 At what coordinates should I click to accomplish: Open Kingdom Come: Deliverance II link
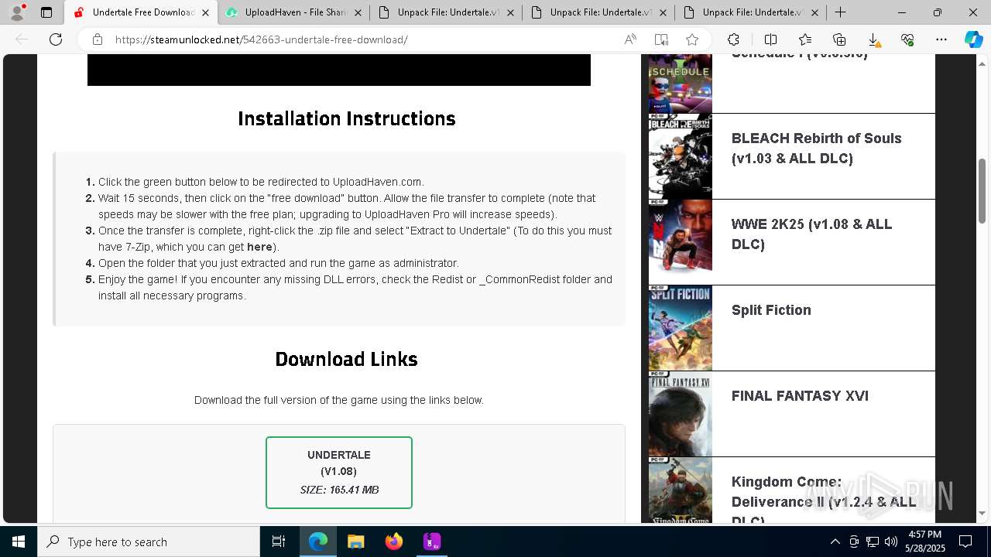(824, 501)
